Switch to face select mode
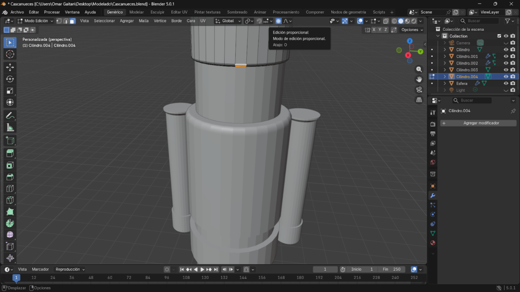This screenshot has width=520, height=292. pyautogui.click(x=73, y=21)
